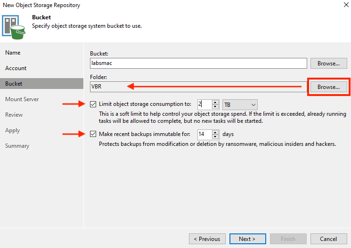Disable Make recent backups immutable checkbox
Image resolution: width=351 pixels, height=248 pixels.
click(x=93, y=134)
